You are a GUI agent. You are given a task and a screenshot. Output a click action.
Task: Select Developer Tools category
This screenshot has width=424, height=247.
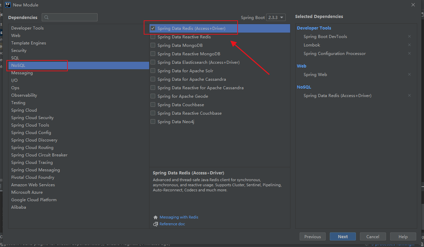(x=79, y=28)
